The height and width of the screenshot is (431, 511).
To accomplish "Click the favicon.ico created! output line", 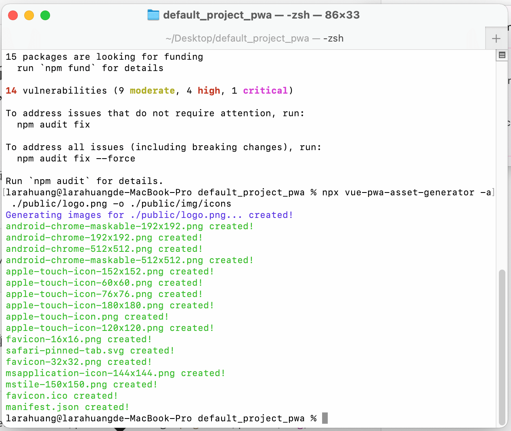I will click(x=61, y=396).
